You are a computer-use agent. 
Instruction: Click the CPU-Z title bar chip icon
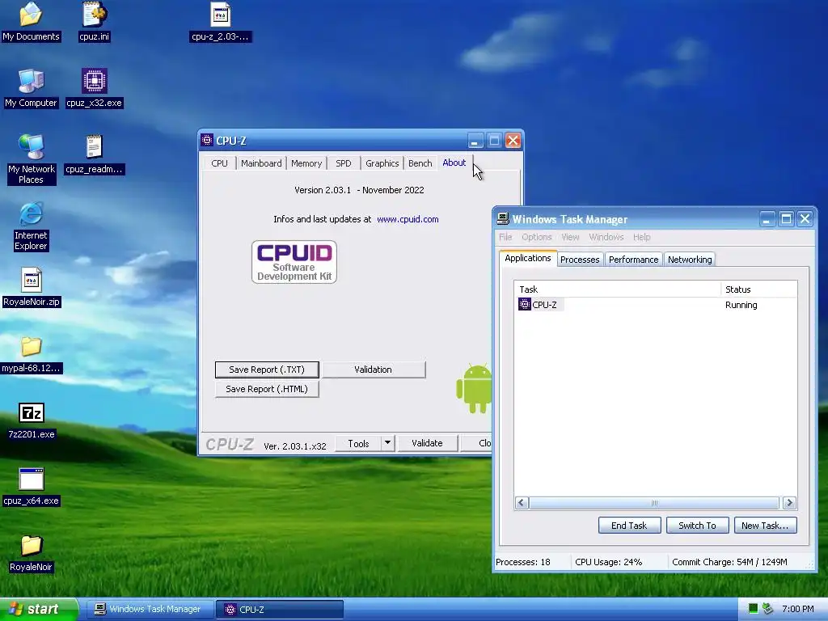207,140
